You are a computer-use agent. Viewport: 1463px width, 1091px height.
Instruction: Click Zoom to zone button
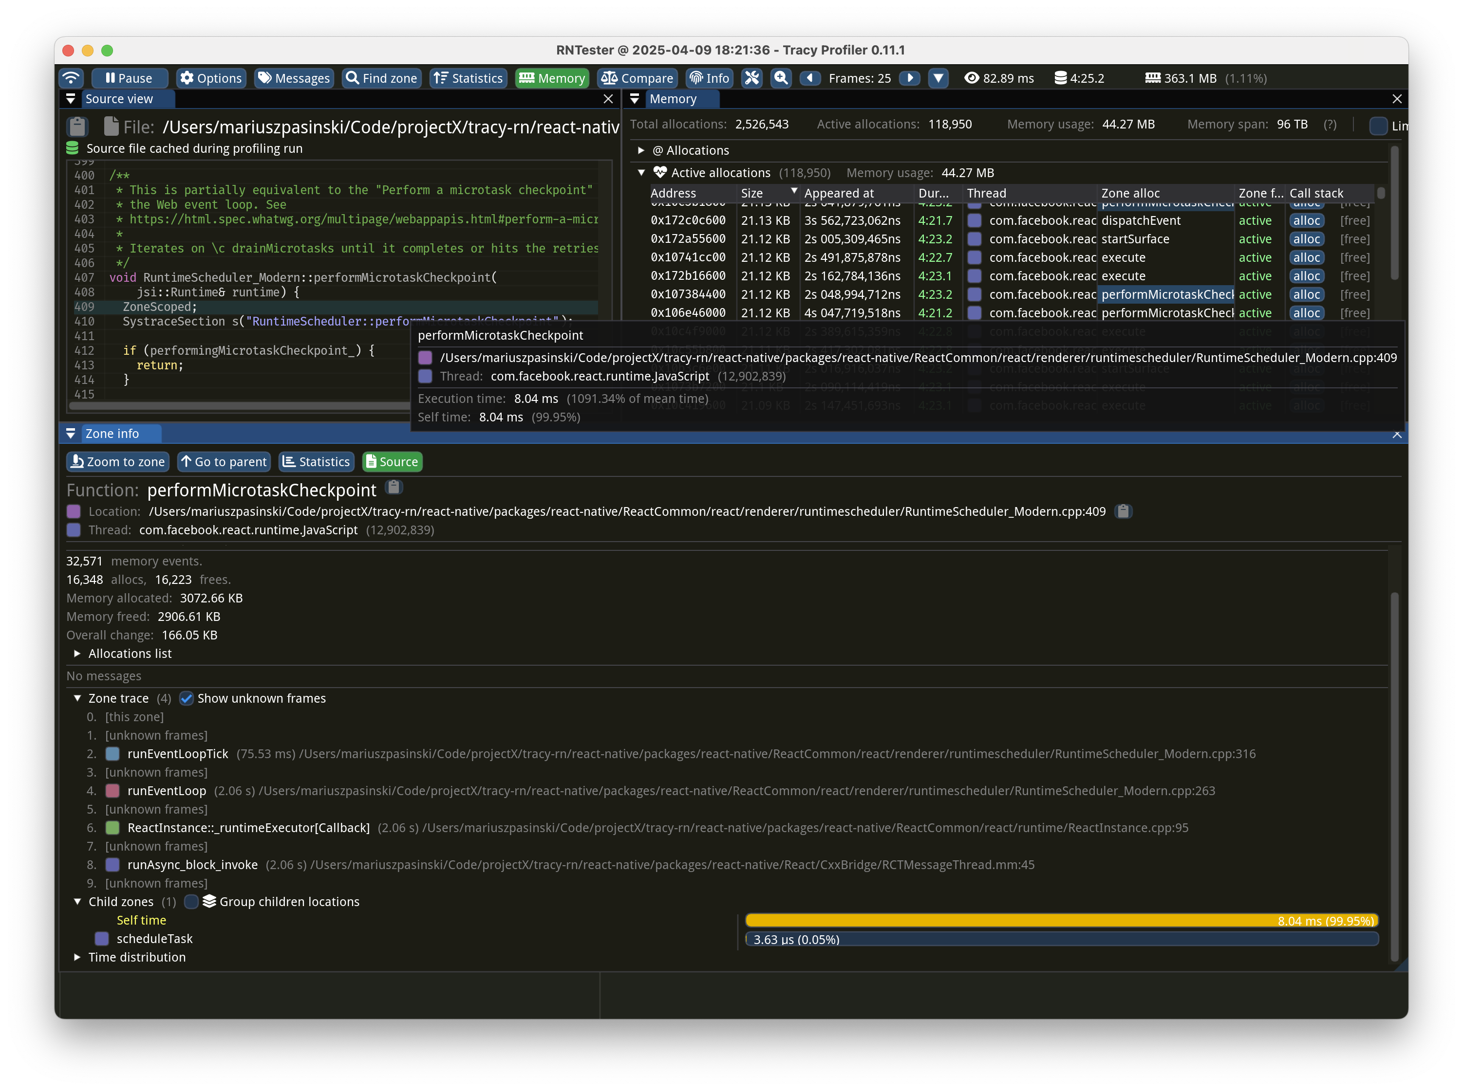pos(118,462)
